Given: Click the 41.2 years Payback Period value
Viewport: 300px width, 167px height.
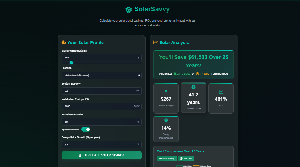Looking at the screenshot, I should (x=193, y=98).
